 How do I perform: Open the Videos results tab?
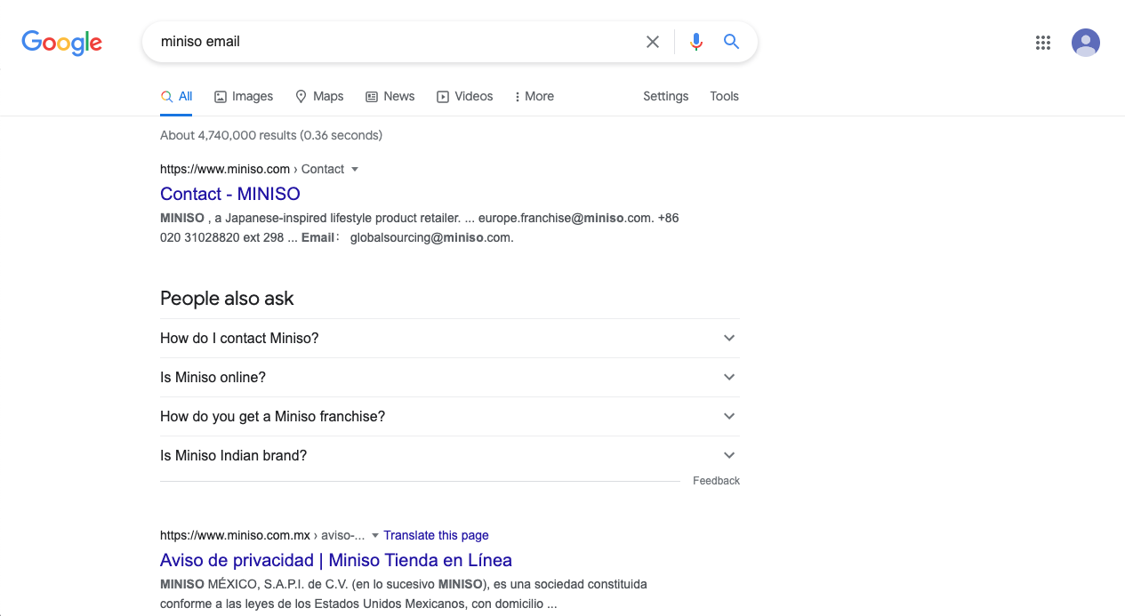coord(464,96)
